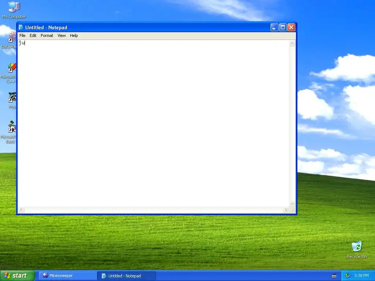This screenshot has height=281, width=375.
Task: Open the Edit menu in Notepad
Action: tap(33, 35)
